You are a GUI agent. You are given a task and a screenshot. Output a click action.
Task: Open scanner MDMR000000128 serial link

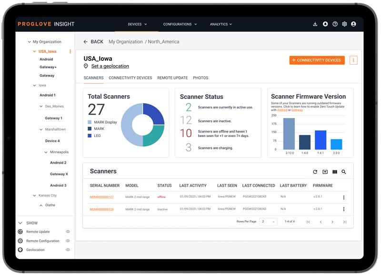click(x=101, y=209)
